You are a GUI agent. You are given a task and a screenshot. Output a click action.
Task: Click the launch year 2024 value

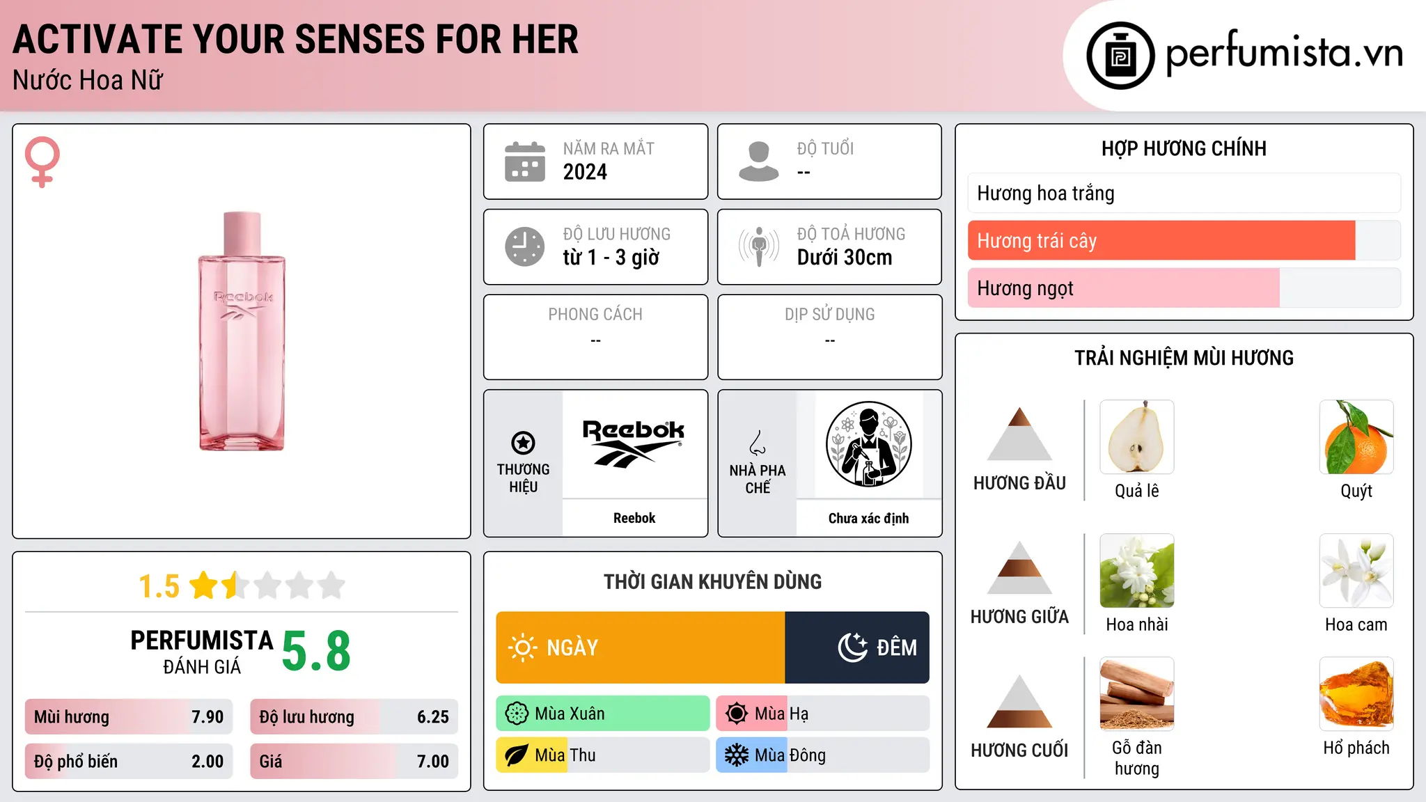pos(585,172)
